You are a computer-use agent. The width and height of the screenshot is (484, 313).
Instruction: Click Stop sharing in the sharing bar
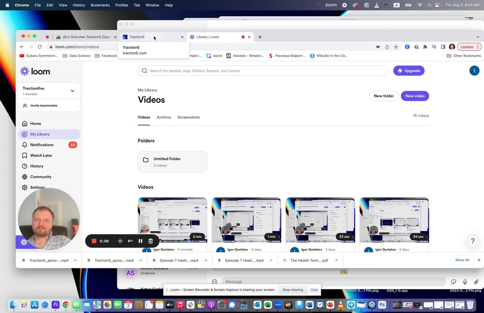pyautogui.click(x=293, y=290)
